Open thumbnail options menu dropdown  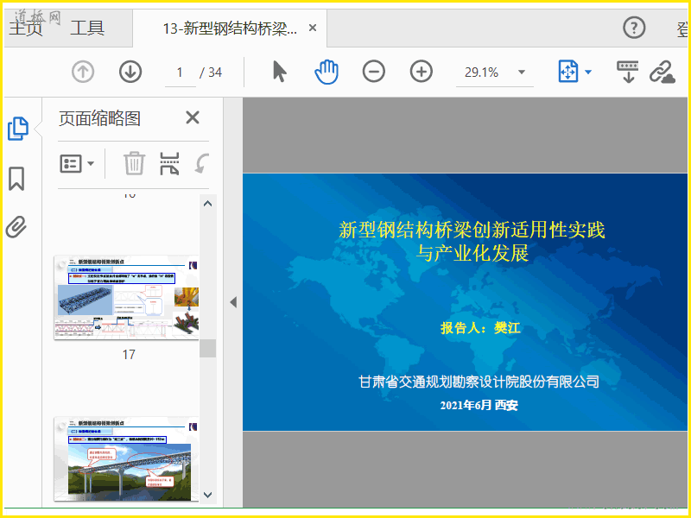point(78,163)
